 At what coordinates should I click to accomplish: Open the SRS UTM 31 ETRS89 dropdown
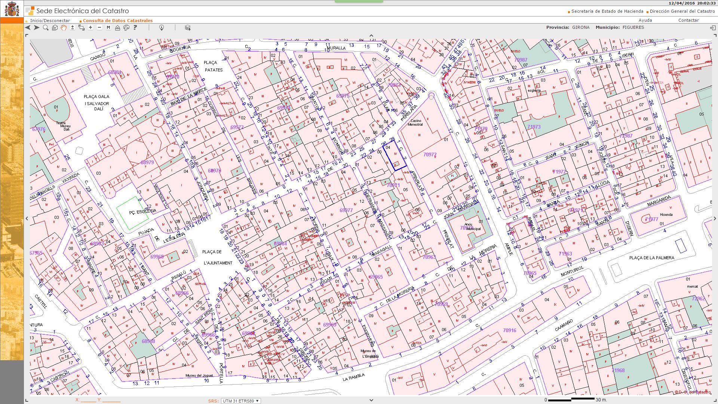tap(240, 401)
